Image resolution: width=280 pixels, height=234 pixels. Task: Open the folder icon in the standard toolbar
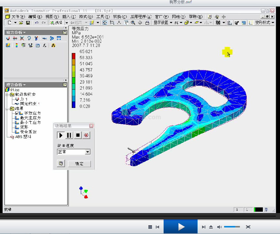point(21,23)
